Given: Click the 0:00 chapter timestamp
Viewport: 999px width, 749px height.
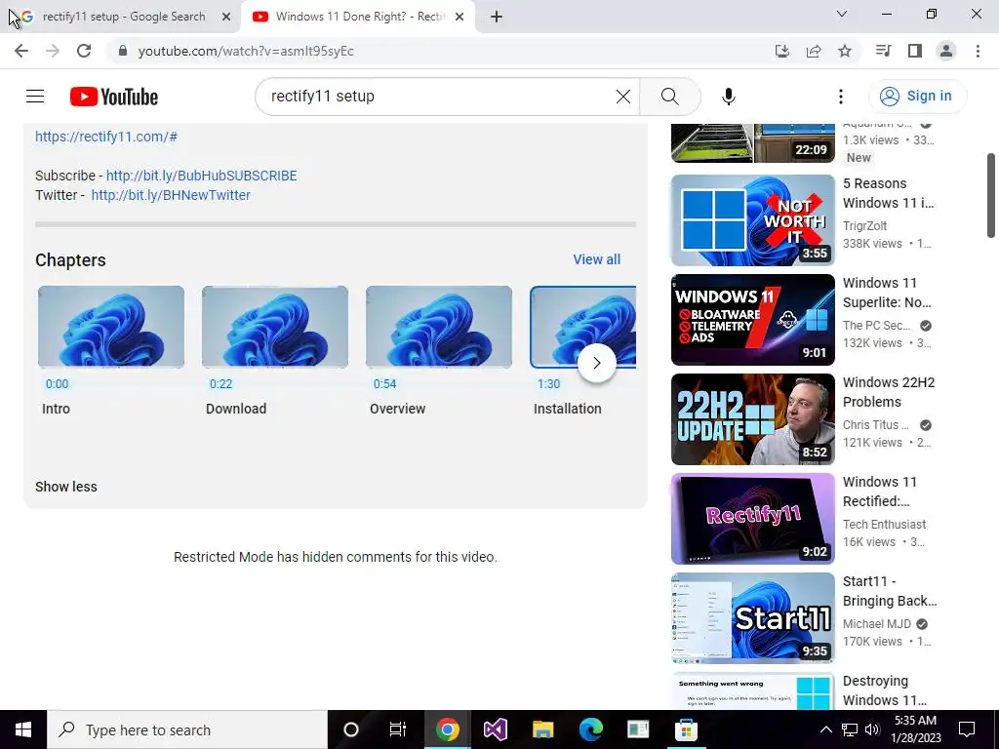Looking at the screenshot, I should tap(57, 384).
